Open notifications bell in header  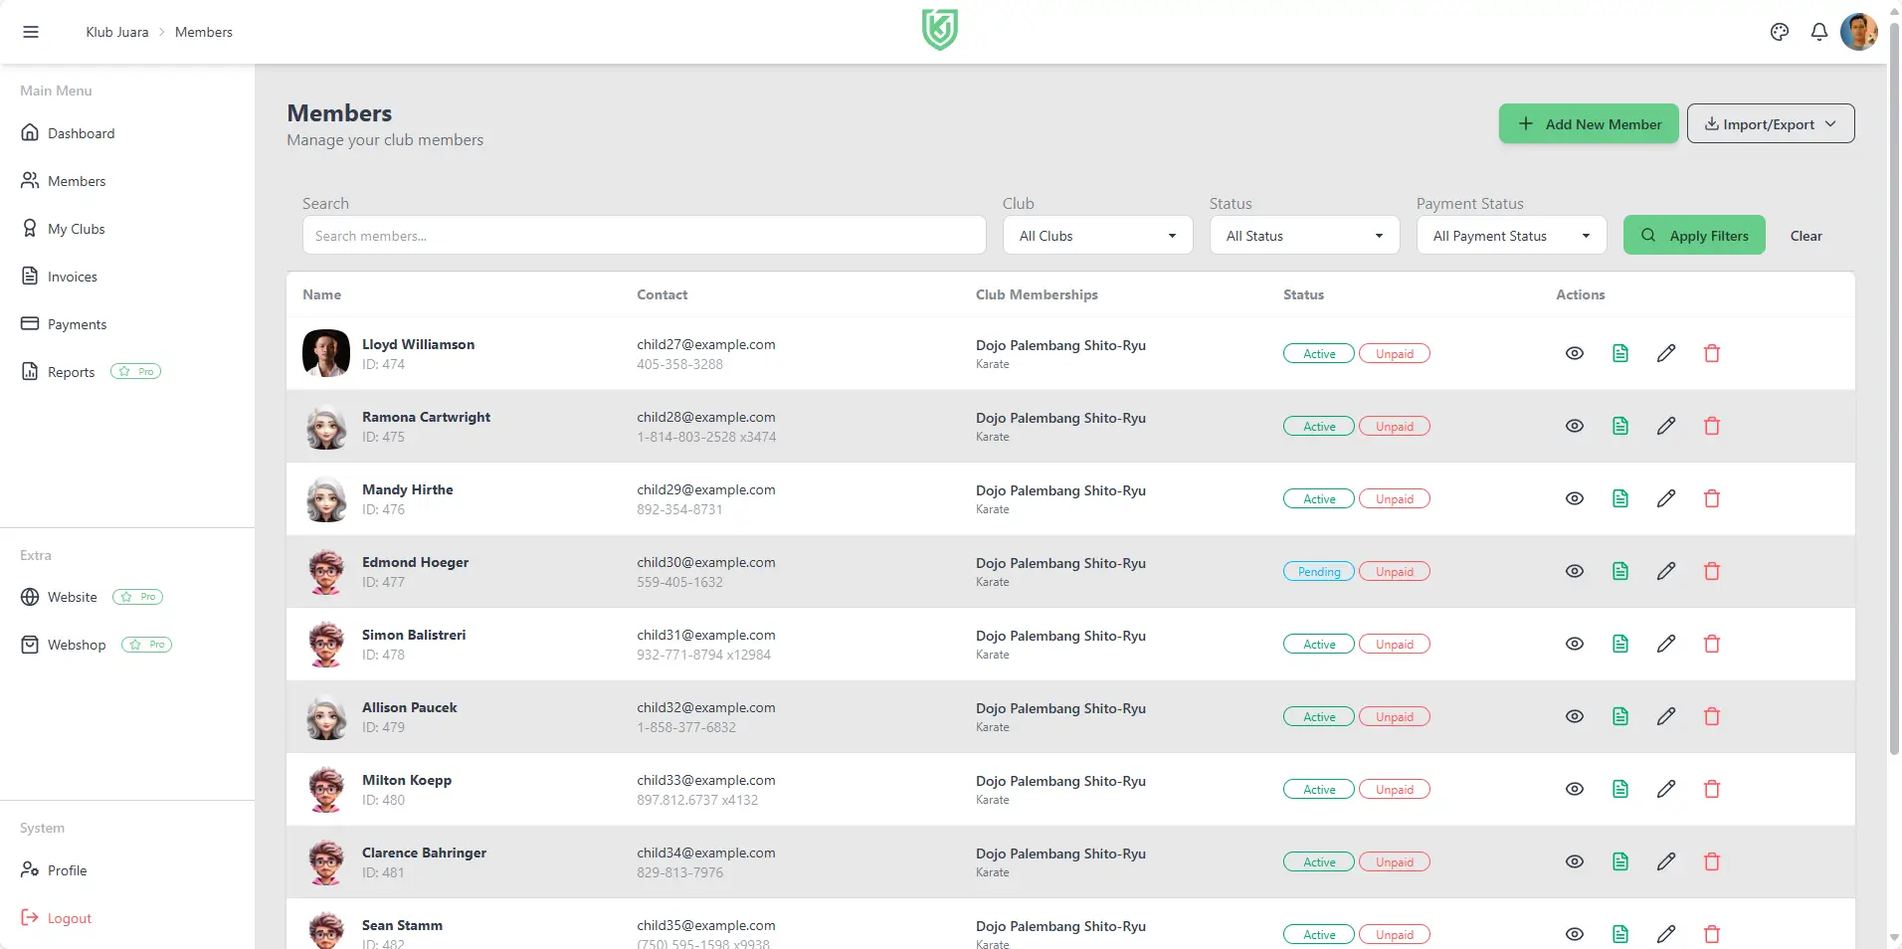coord(1819,32)
